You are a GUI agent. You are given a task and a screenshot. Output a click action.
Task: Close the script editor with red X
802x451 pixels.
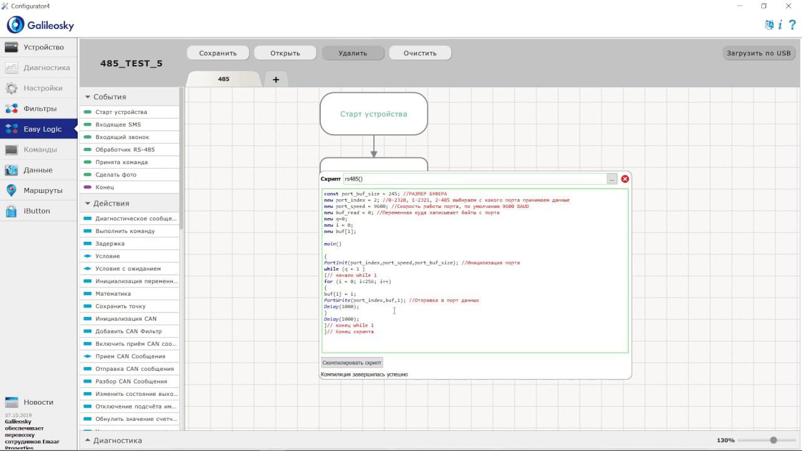coord(625,179)
